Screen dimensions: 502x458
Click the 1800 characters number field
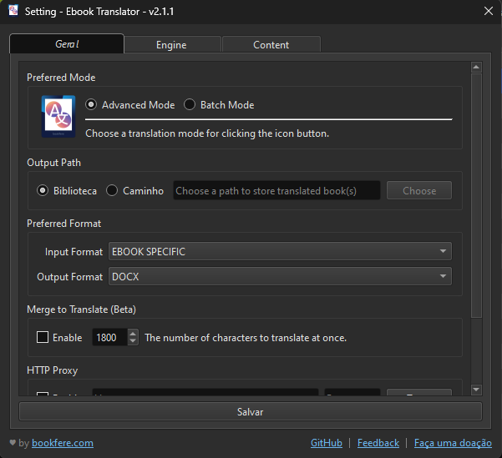tap(109, 337)
